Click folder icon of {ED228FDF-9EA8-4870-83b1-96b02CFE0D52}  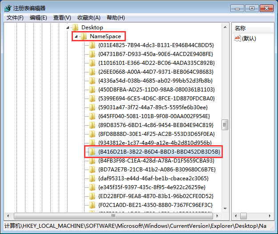[92, 196]
